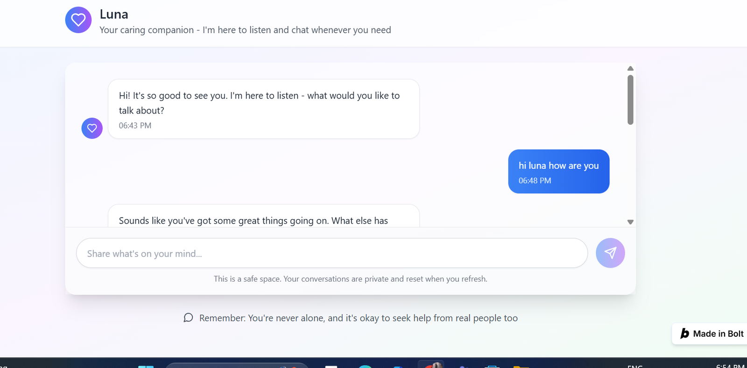
Task: Click the 'This is a safe space' notice
Action: (x=350, y=279)
